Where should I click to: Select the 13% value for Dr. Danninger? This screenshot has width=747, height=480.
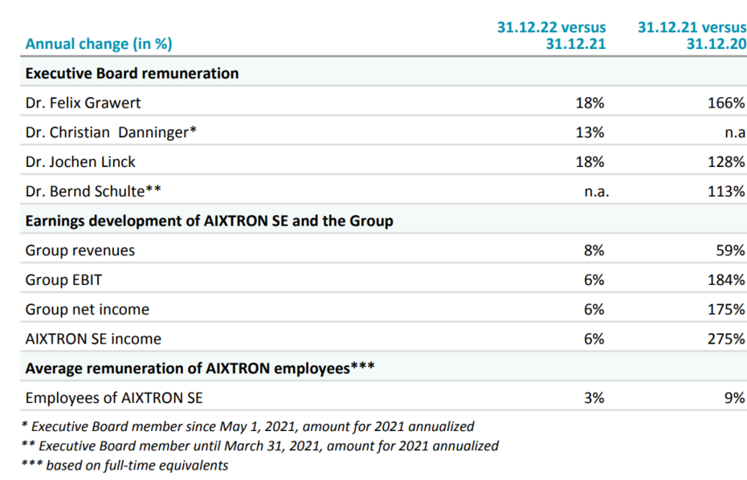tap(591, 132)
